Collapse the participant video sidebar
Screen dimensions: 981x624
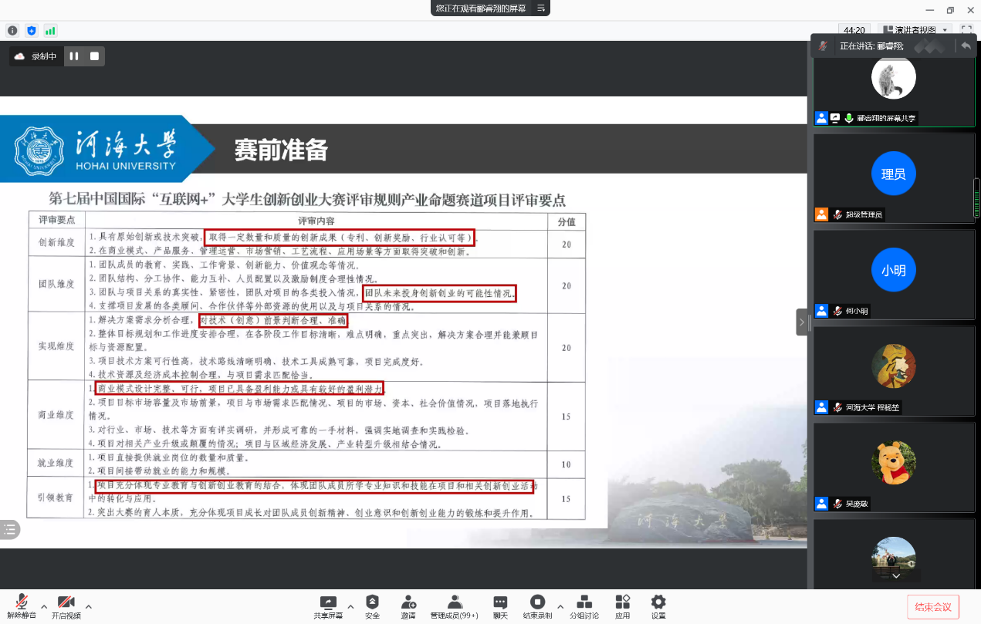tap(801, 322)
